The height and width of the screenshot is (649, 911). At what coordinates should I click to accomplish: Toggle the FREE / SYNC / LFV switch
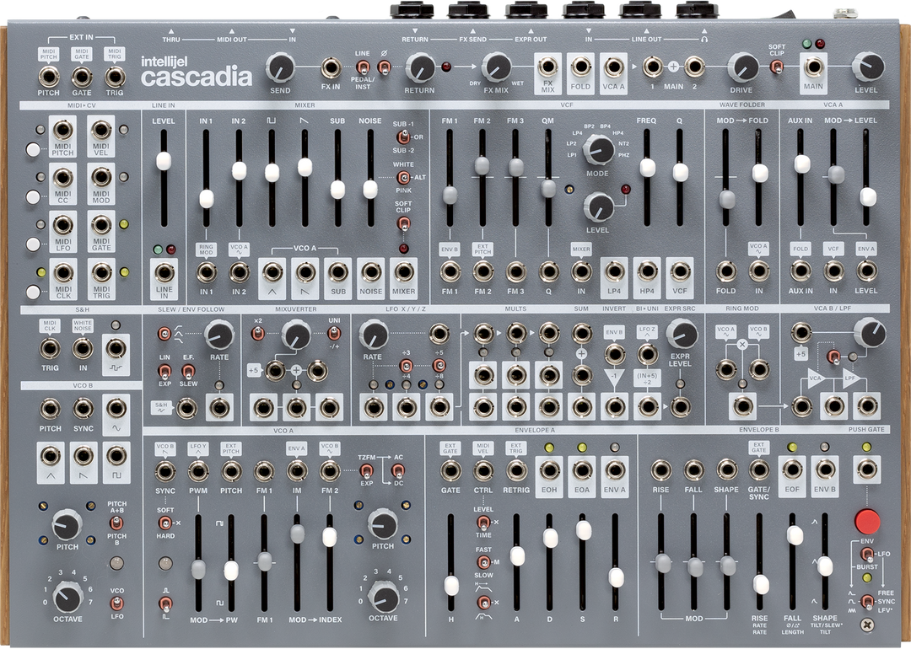pos(866,602)
